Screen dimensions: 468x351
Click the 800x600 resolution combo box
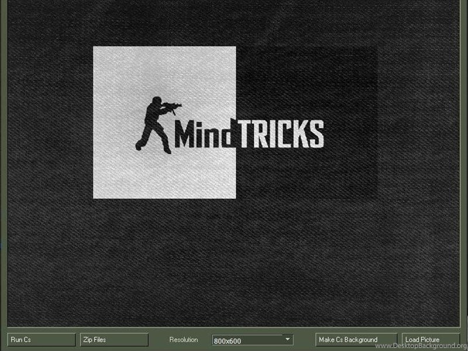[247, 340]
